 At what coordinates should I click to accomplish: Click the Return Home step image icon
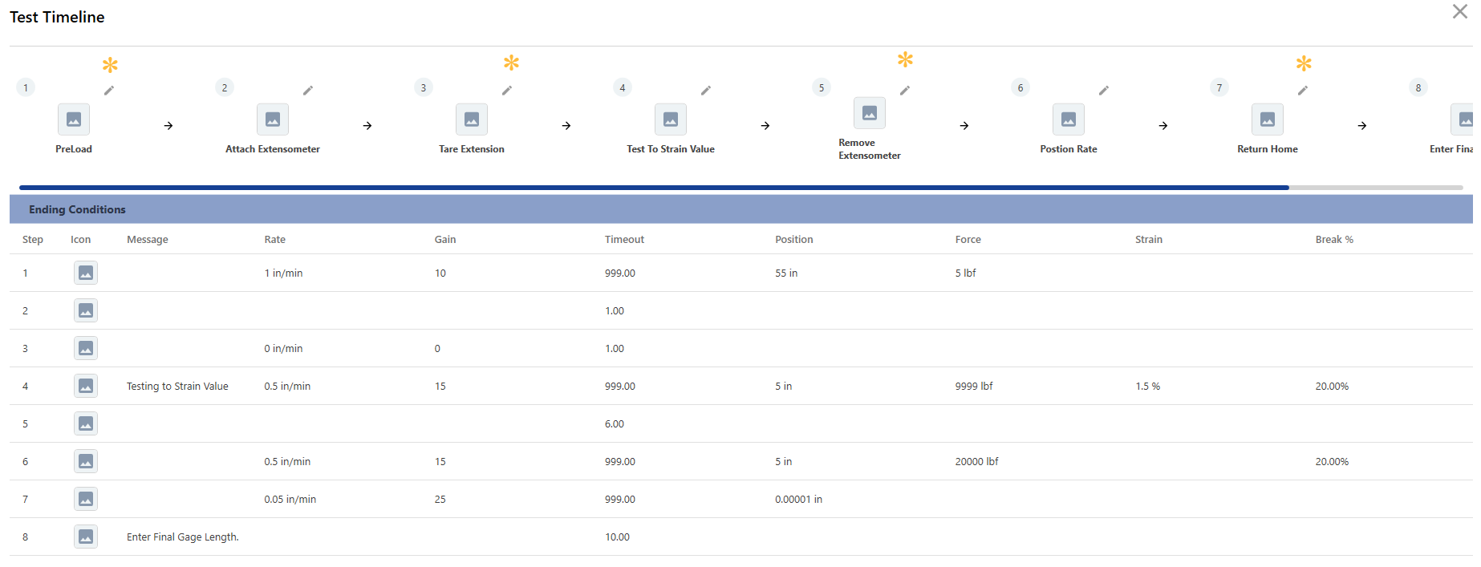[1268, 119]
